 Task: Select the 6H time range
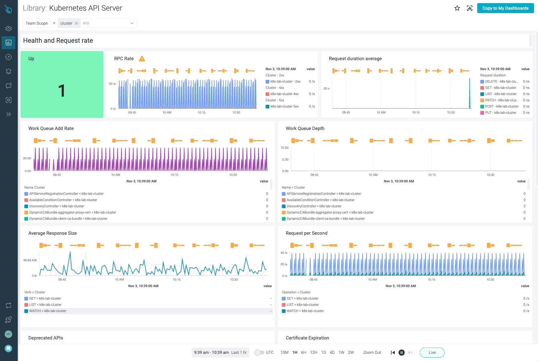(x=303, y=353)
